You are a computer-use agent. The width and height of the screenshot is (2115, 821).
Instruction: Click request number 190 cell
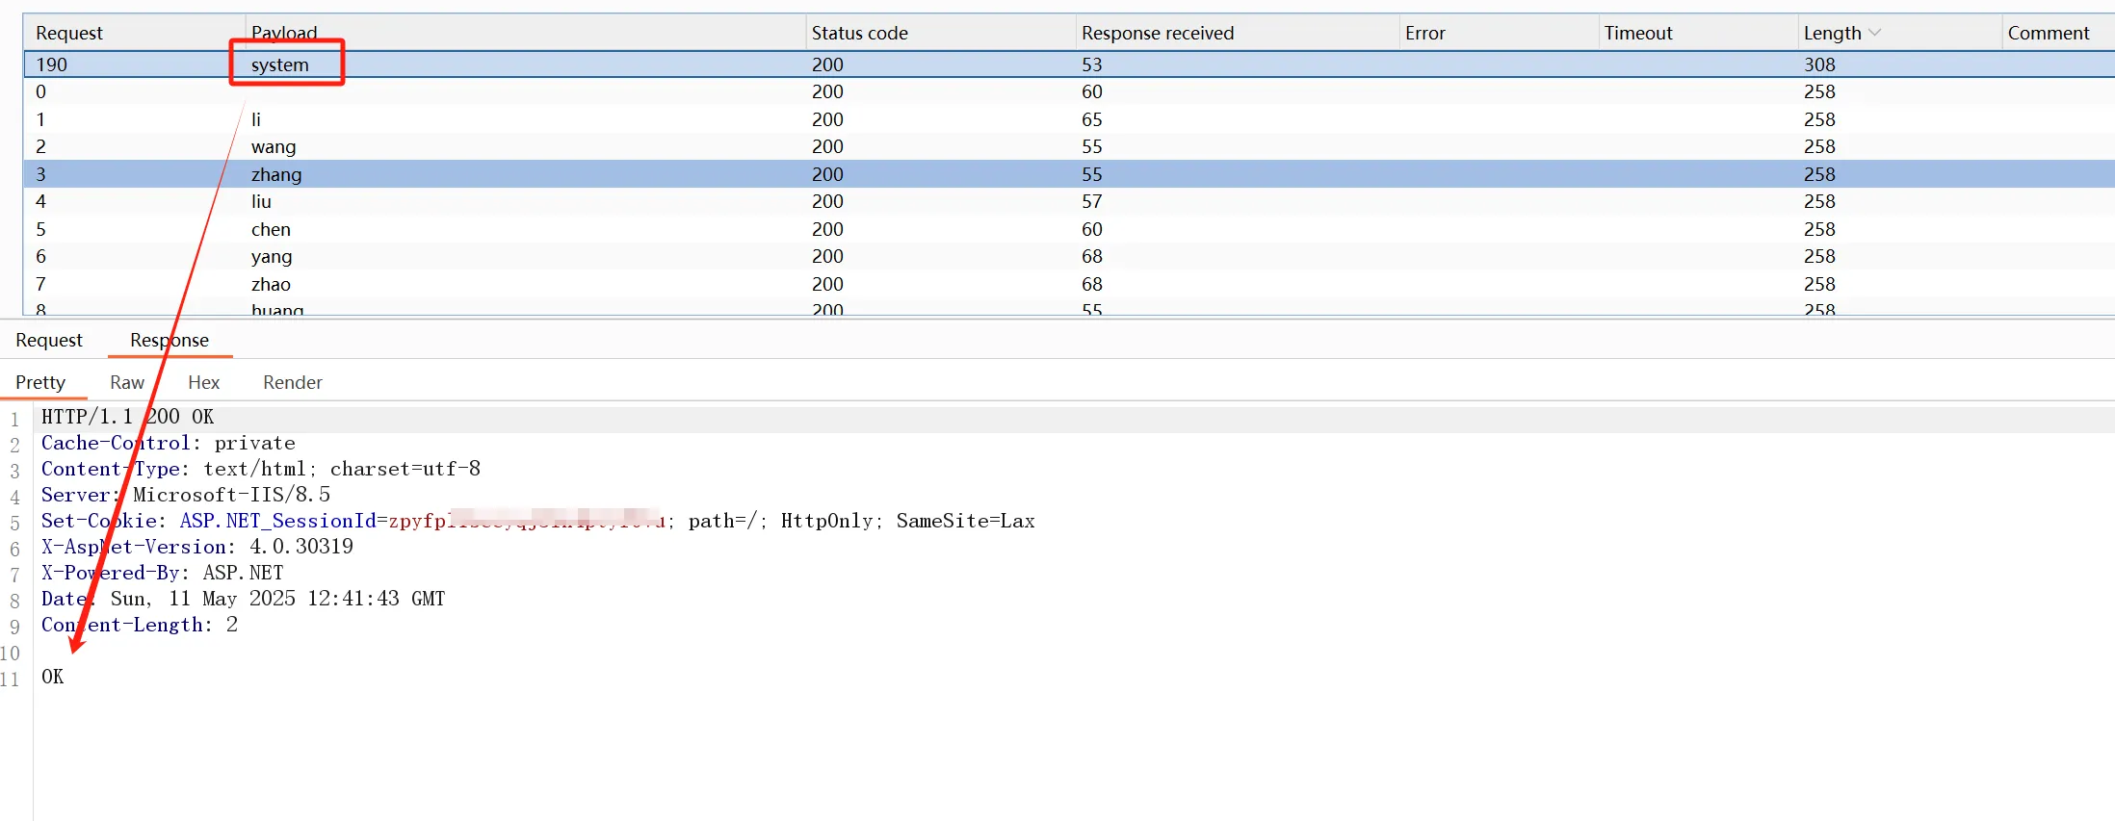(x=51, y=64)
